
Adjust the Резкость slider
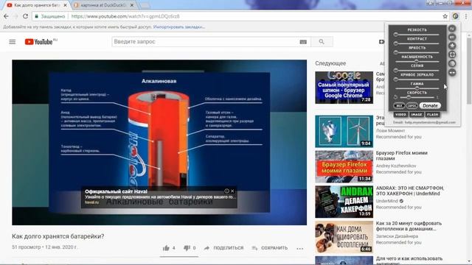[x=417, y=35]
